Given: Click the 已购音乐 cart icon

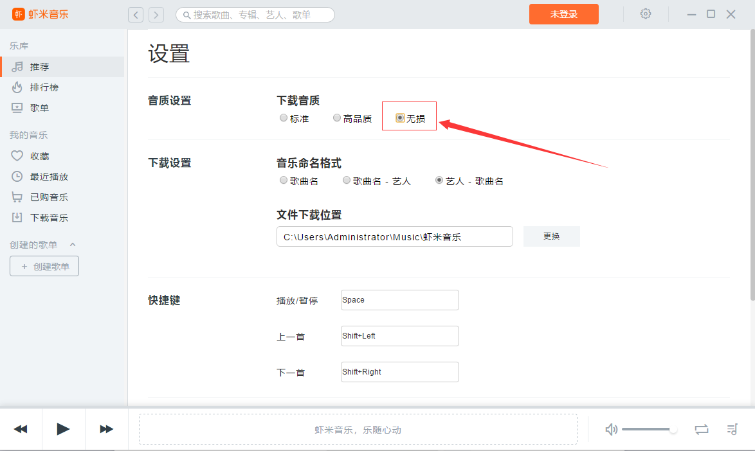Looking at the screenshot, I should [x=17, y=197].
